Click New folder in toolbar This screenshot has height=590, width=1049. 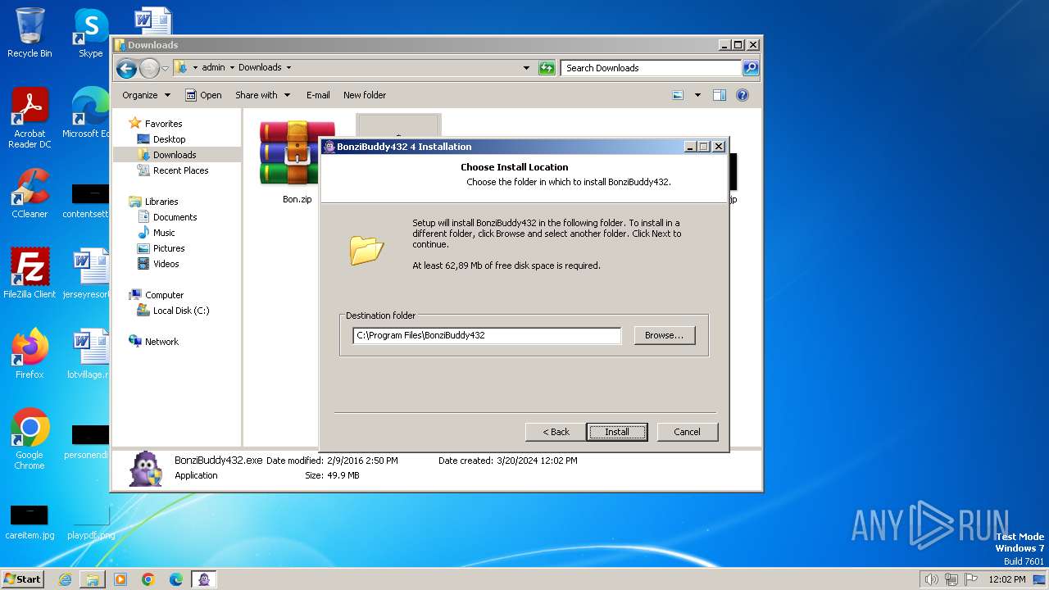[x=365, y=95]
